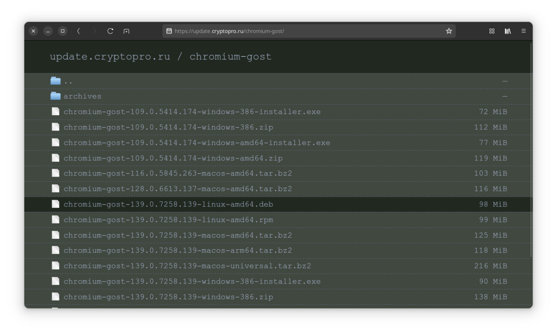Download chromium-gost-139.0.7258.139-macos-universal.tar.bz2

tap(187, 266)
